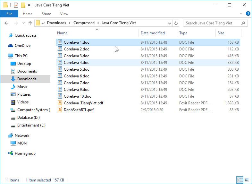252x184 pixels.
Task: Open Computer System drive in sidebar
Action: pos(30,110)
